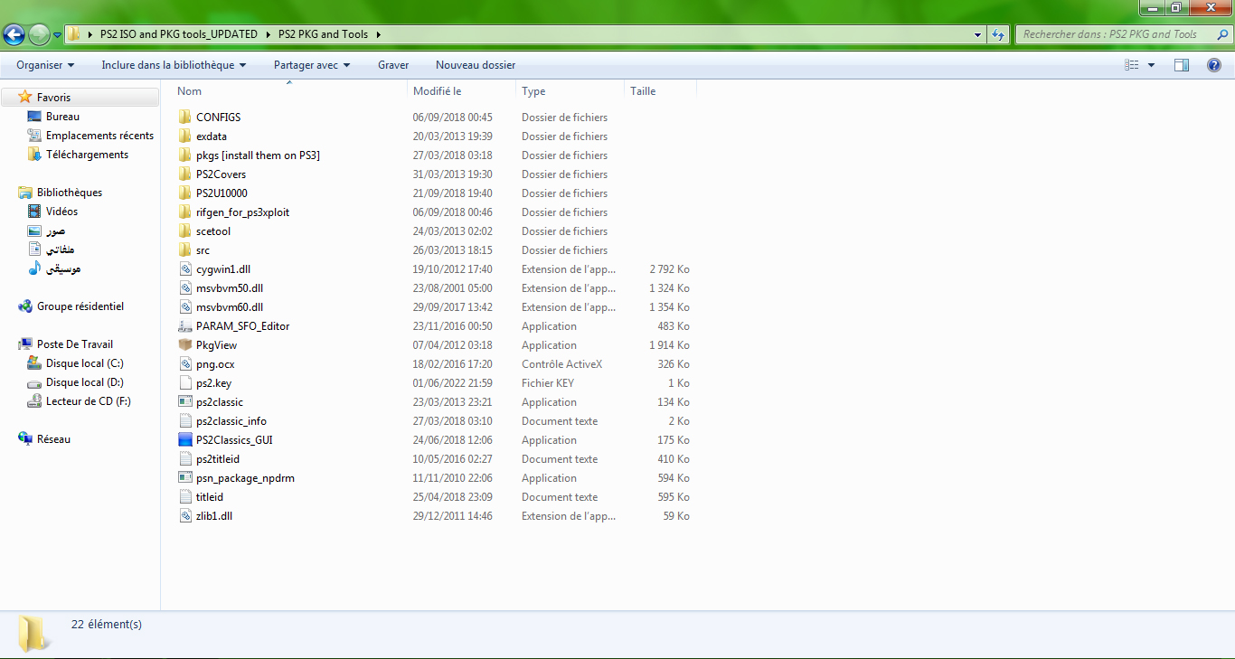Expand the Inclure dans la bibliothèque menu
This screenshot has height=659, width=1235.
click(174, 65)
